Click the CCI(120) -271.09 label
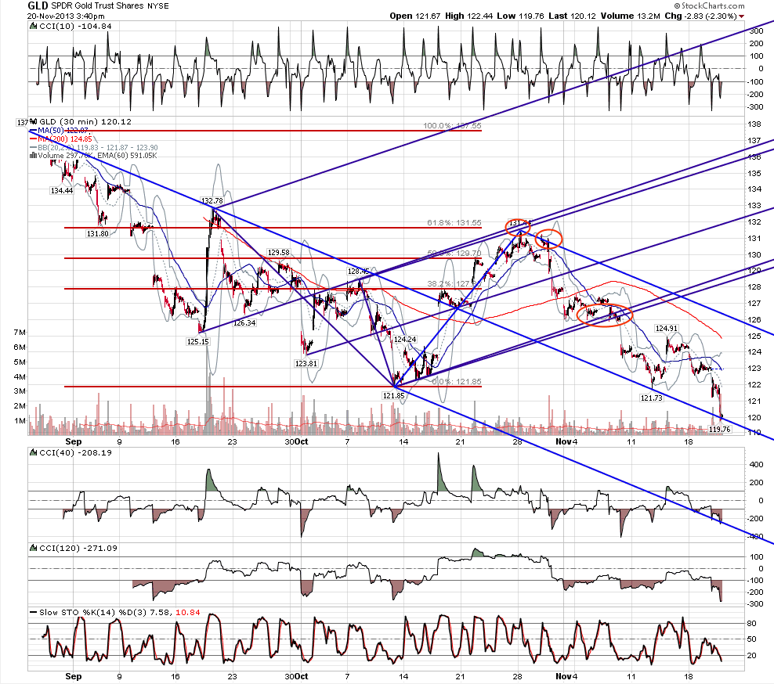 [x=78, y=548]
